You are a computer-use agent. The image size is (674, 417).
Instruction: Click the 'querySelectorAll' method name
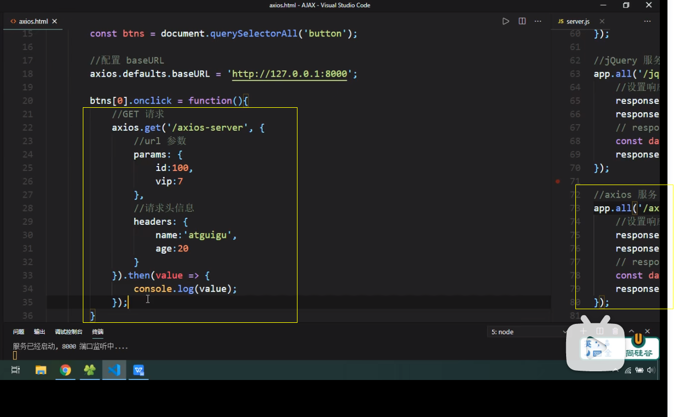[x=254, y=34]
